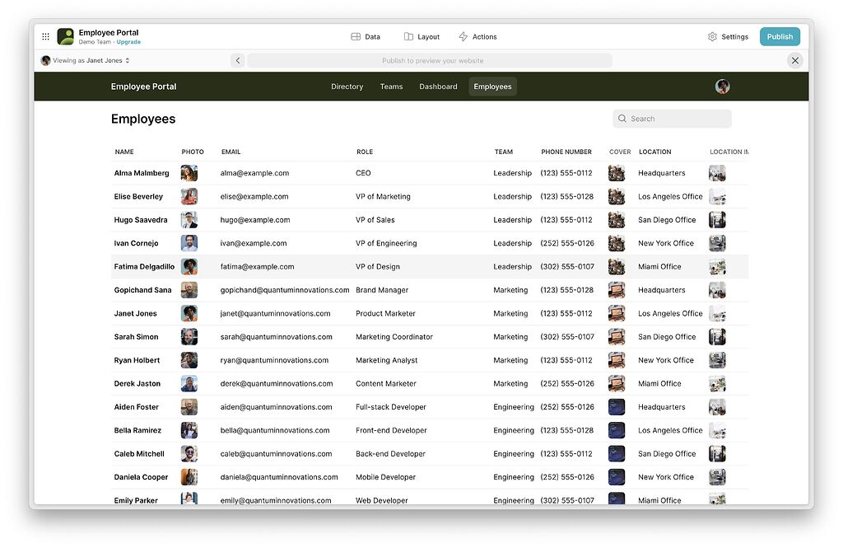Open the profile avatar in the navbar

coord(721,86)
